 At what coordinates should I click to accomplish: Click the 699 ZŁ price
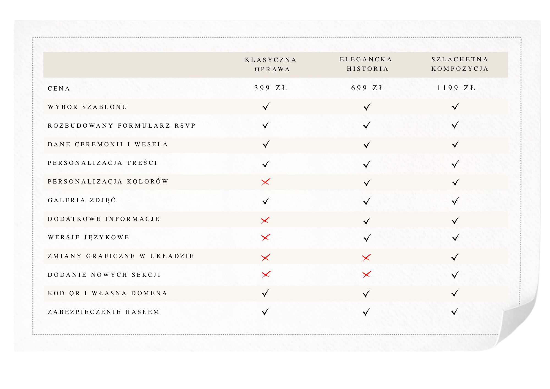pyautogui.click(x=367, y=88)
